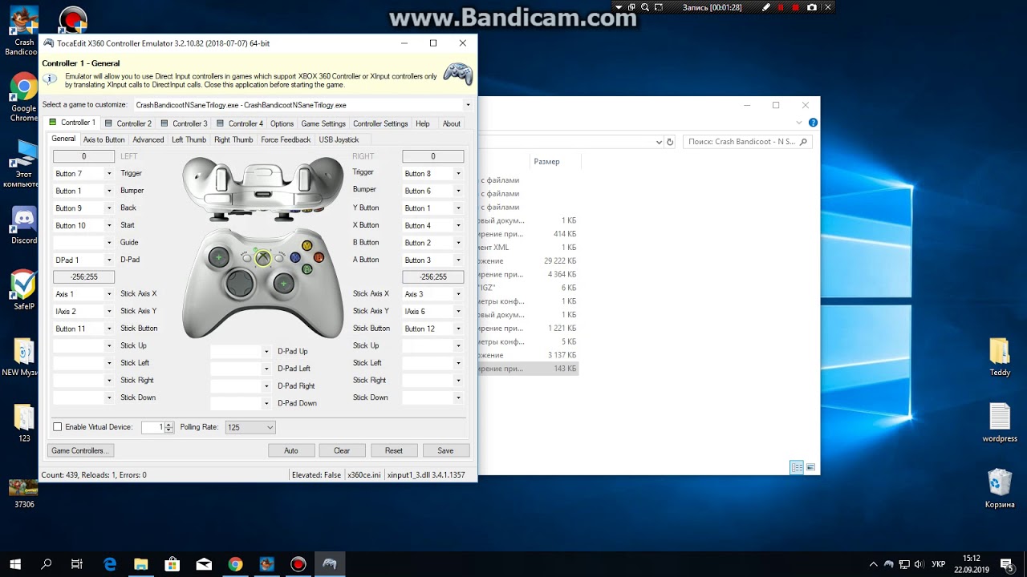This screenshot has width=1027, height=577.
Task: Open the game selection dropdown
Action: pyautogui.click(x=468, y=105)
